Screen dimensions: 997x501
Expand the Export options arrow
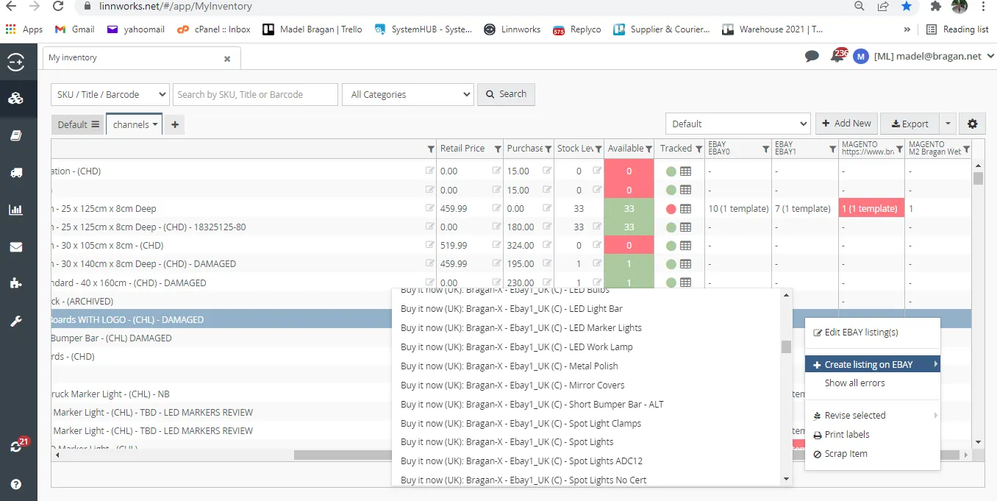pos(948,124)
